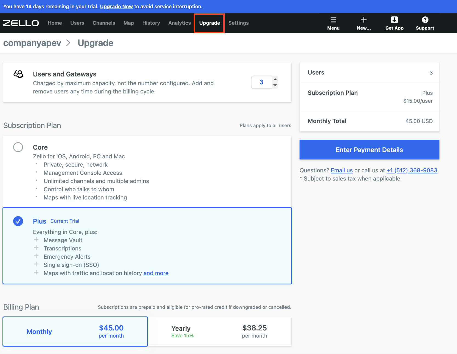Click 'Plans apply to all users' text
Image resolution: width=457 pixels, height=354 pixels.
pos(265,125)
